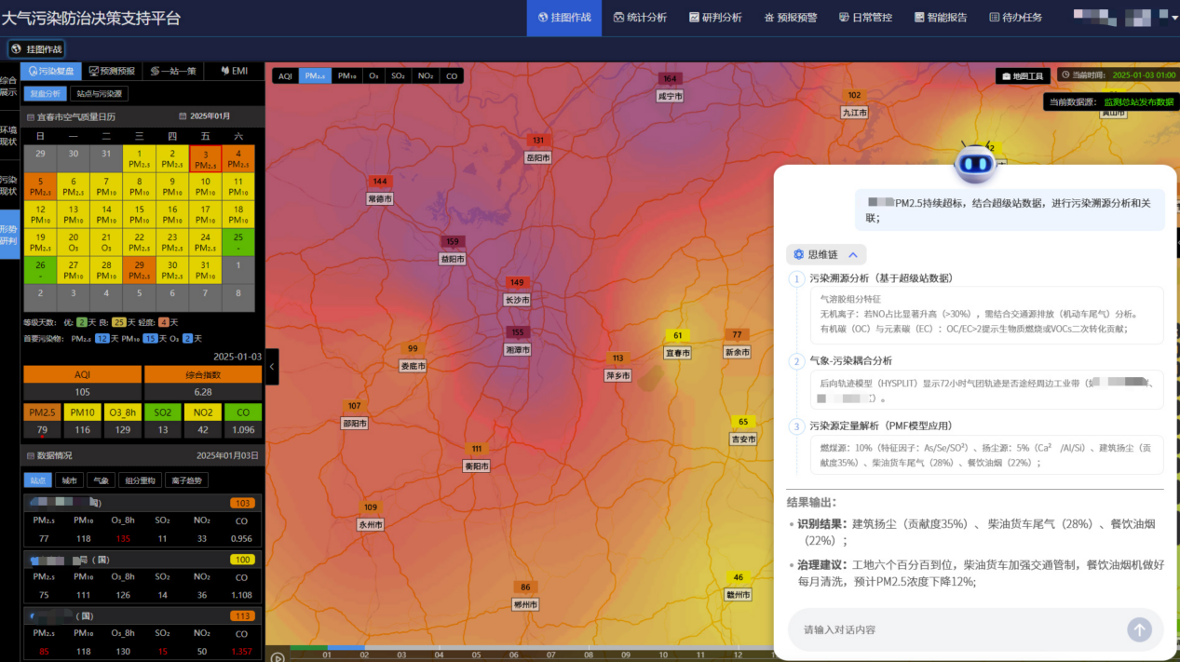This screenshot has height=662, width=1180.
Task: Switch to the 统计分析 navigation tab
Action: click(640, 16)
